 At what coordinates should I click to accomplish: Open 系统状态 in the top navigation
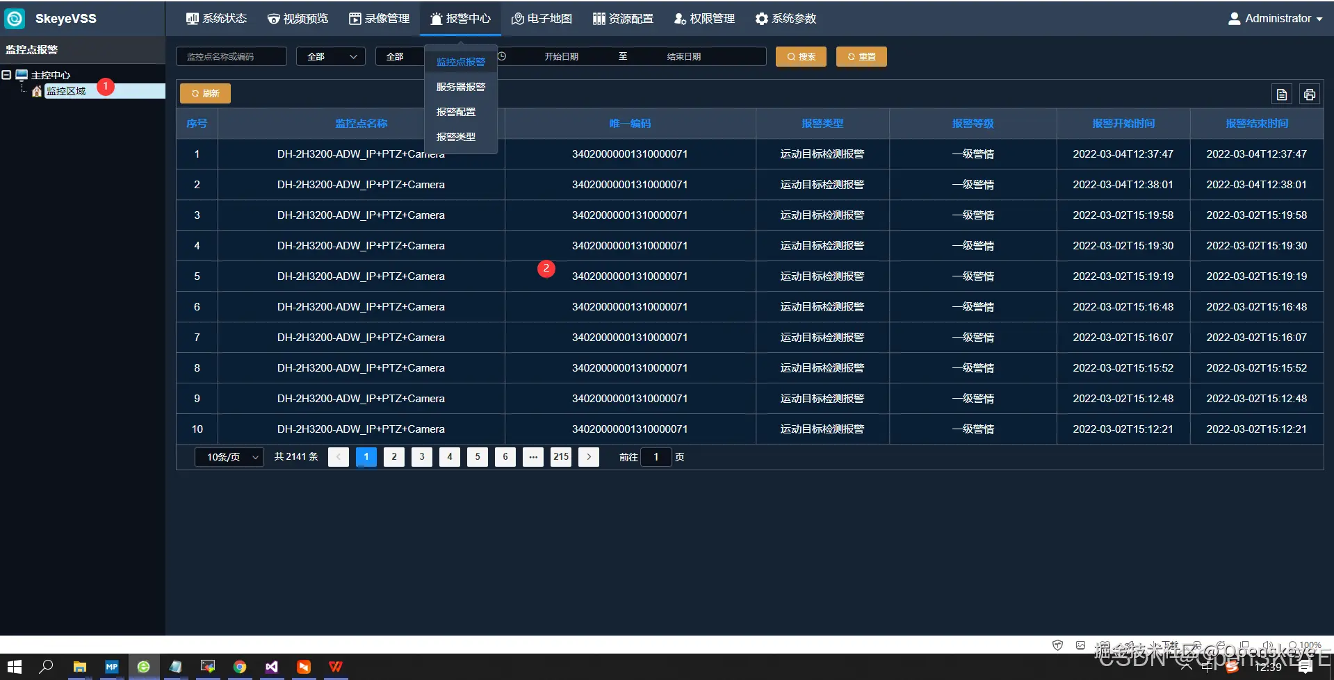click(x=216, y=19)
